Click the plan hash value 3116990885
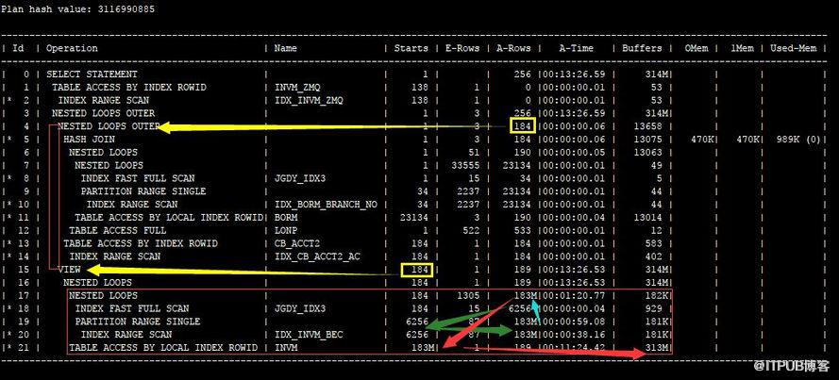The width and height of the screenshot is (839, 380). coord(126,9)
